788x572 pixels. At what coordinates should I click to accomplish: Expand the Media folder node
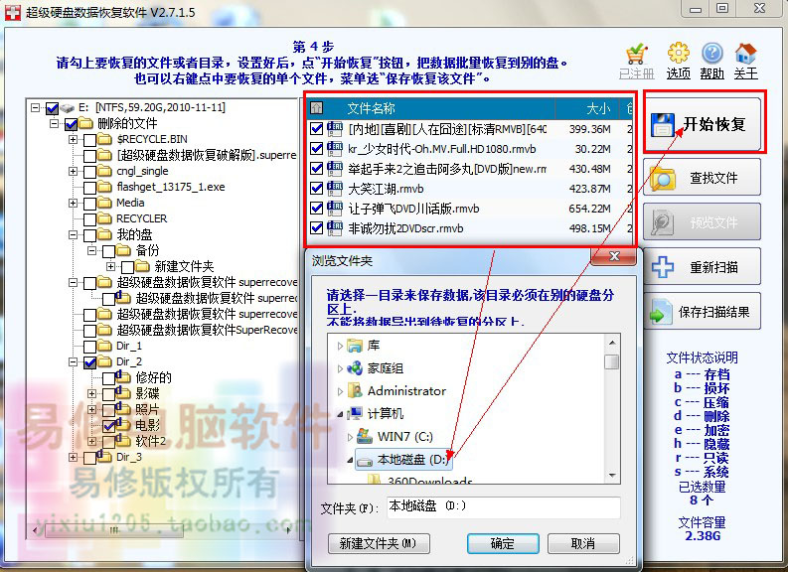coord(73,203)
